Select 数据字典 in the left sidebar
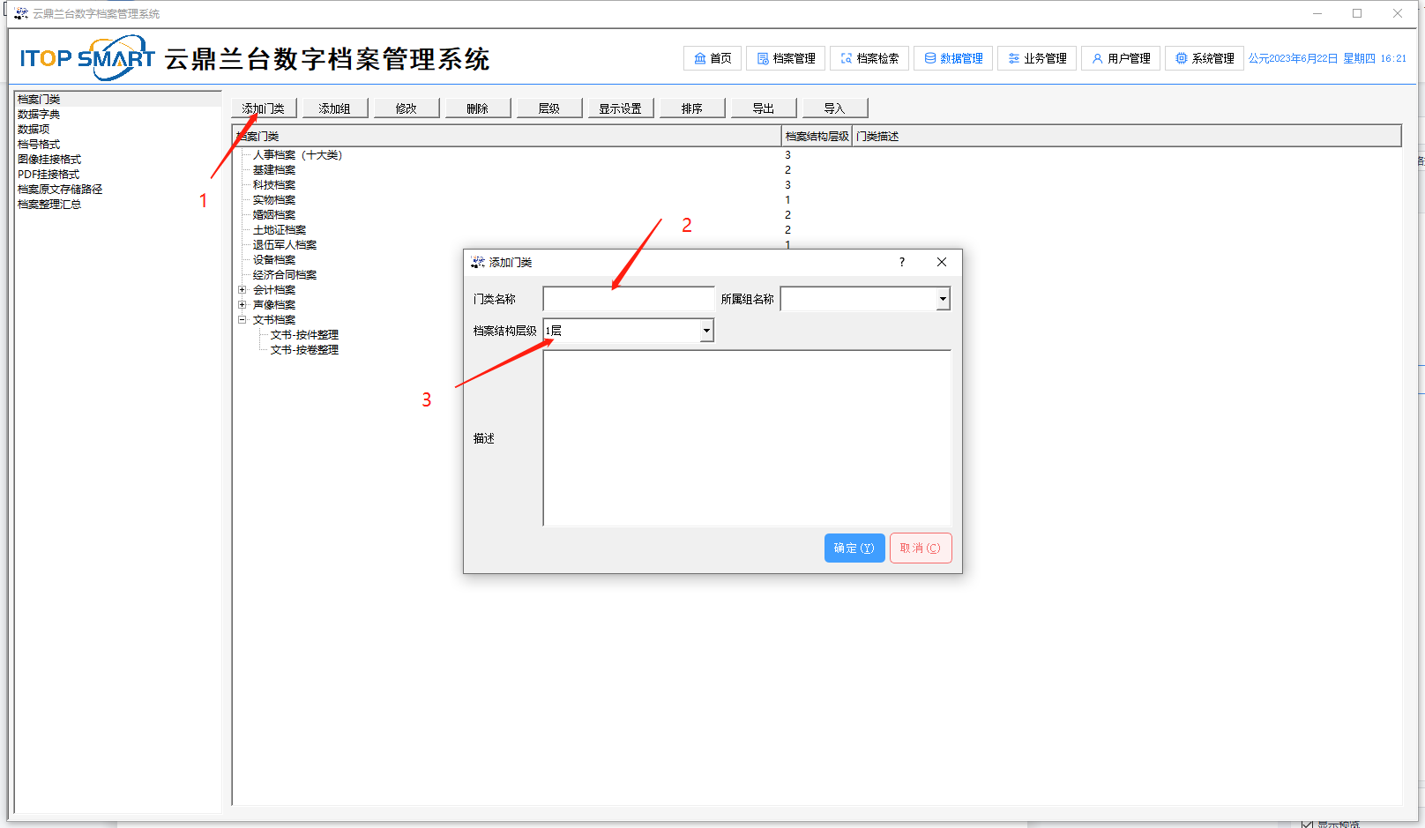 (39, 114)
